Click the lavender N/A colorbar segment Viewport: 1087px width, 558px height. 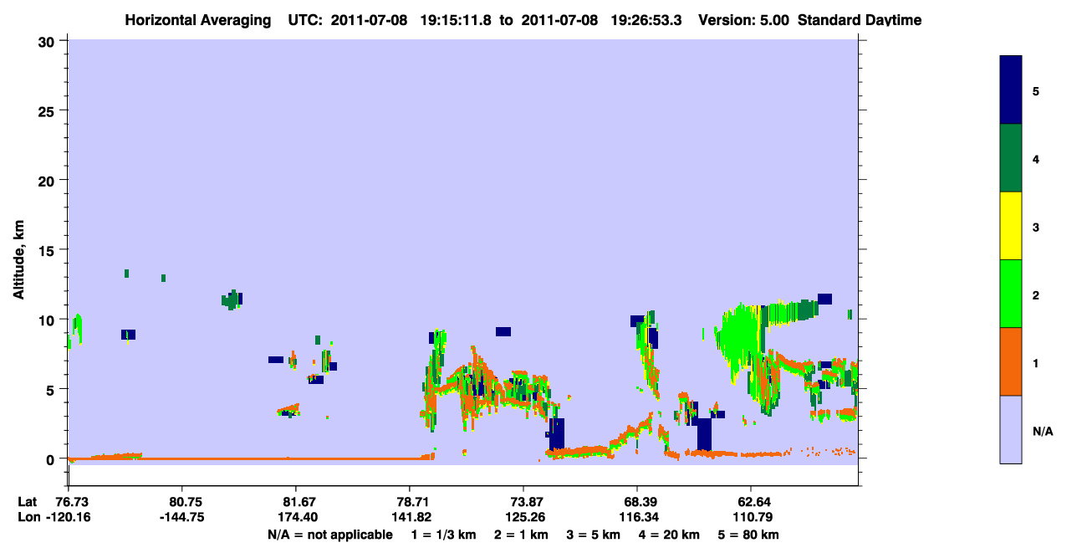1011,429
